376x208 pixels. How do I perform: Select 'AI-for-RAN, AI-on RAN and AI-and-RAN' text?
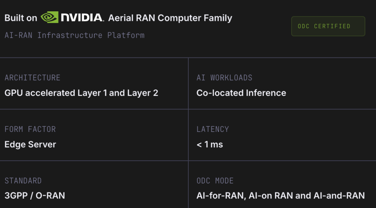(281, 196)
